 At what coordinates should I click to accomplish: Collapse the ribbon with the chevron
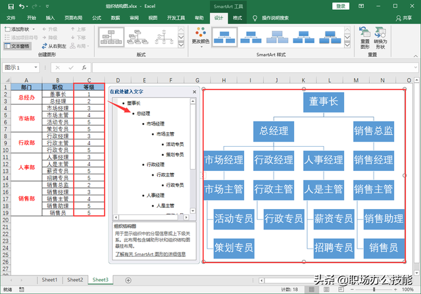[x=416, y=56]
